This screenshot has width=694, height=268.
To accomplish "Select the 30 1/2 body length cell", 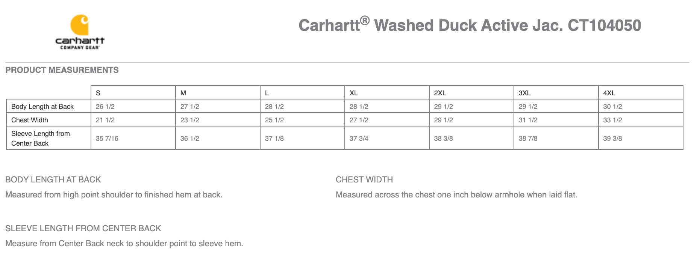I will (613, 107).
